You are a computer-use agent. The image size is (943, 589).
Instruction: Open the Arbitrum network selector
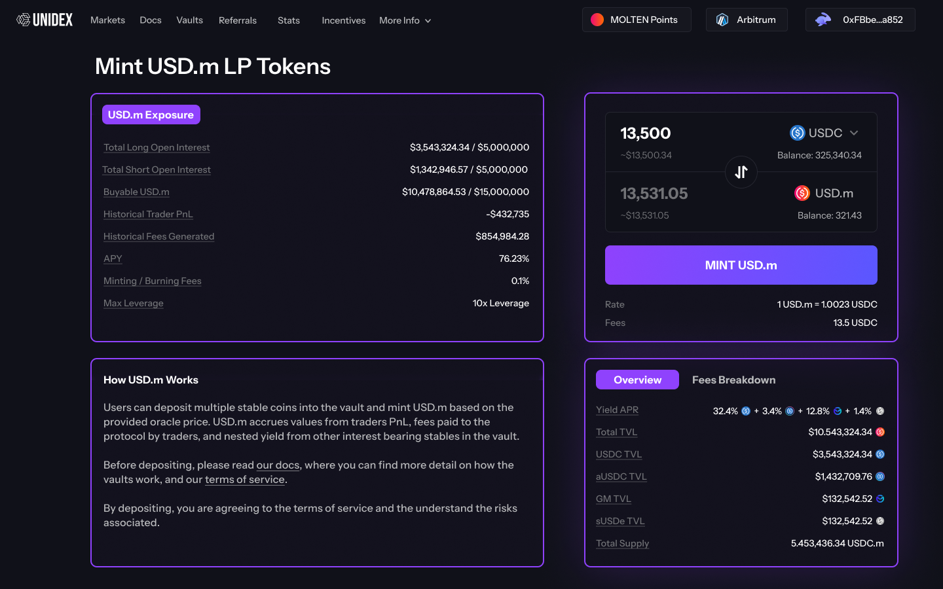click(x=747, y=20)
